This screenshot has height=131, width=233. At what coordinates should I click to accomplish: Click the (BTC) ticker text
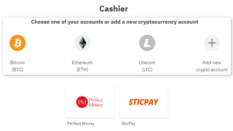17,70
